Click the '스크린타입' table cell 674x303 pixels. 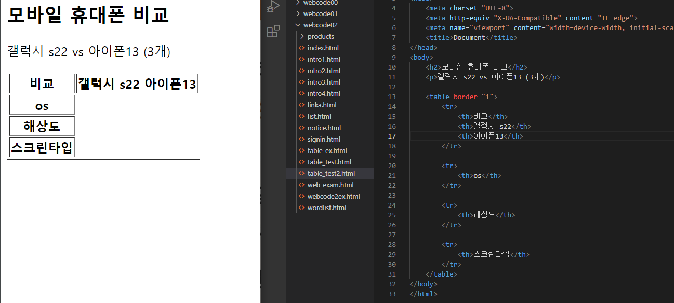pos(42,147)
